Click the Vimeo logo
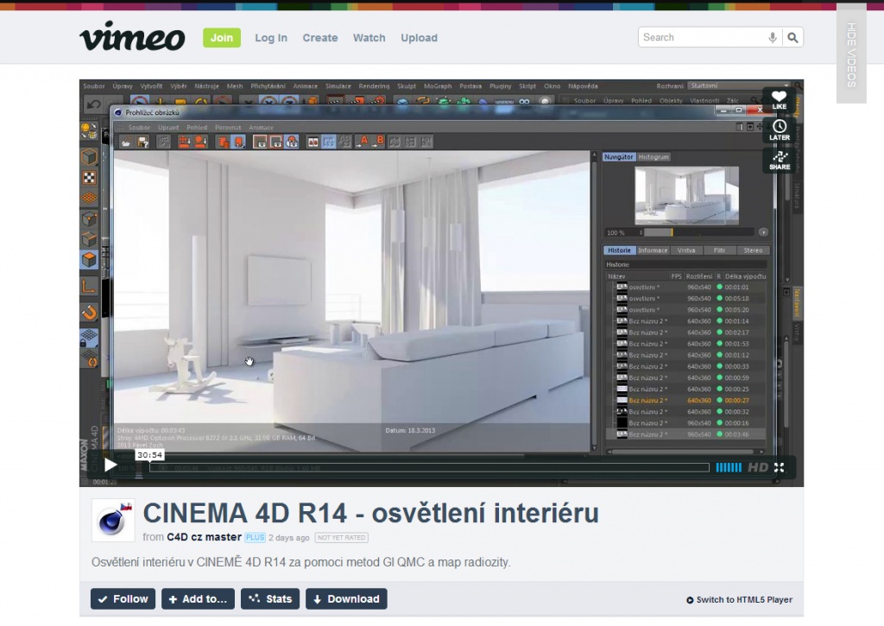884x626 pixels. [132, 36]
